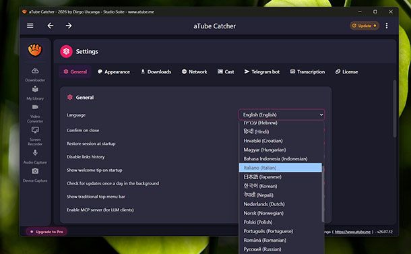
Task: Click 'Show welcome tip on startup' label
Action: coord(94,170)
